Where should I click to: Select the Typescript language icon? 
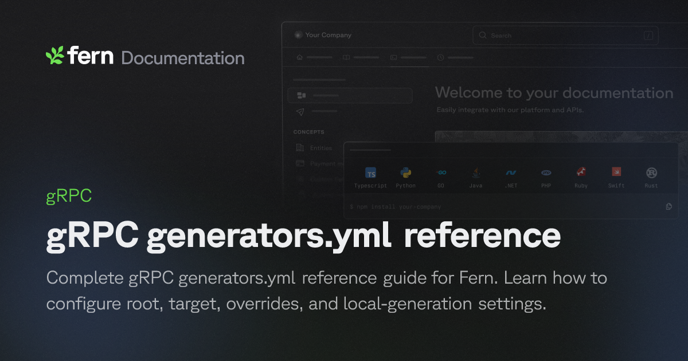point(371,173)
